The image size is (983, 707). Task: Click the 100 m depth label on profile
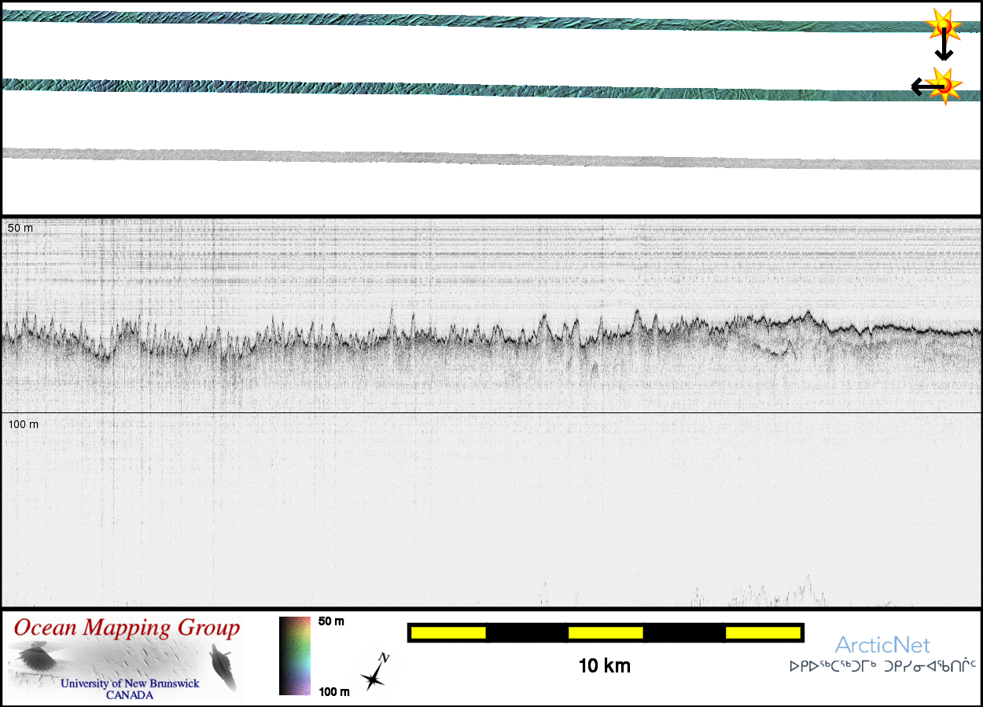23,424
